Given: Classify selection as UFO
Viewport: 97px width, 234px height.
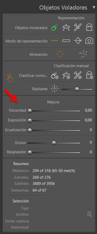Looking at the screenshot, I should tap(66, 76).
